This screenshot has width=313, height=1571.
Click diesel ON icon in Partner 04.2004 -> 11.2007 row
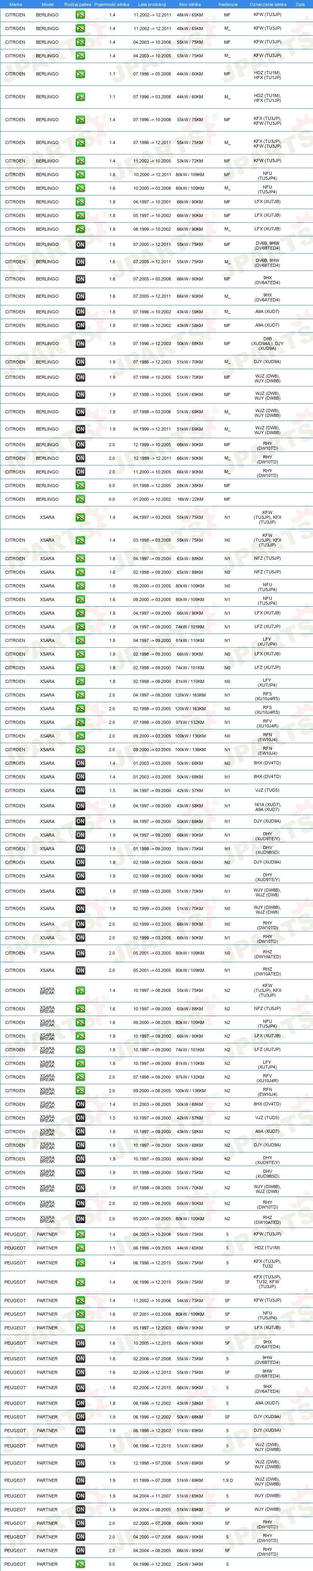click(x=80, y=1496)
